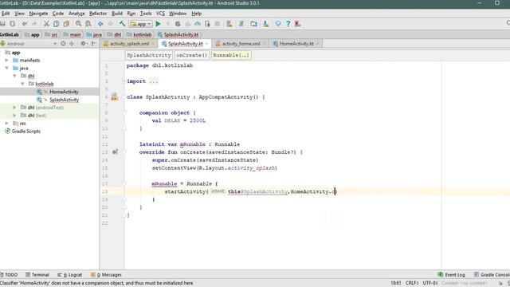Click the Profile app gauge icon

(198, 24)
